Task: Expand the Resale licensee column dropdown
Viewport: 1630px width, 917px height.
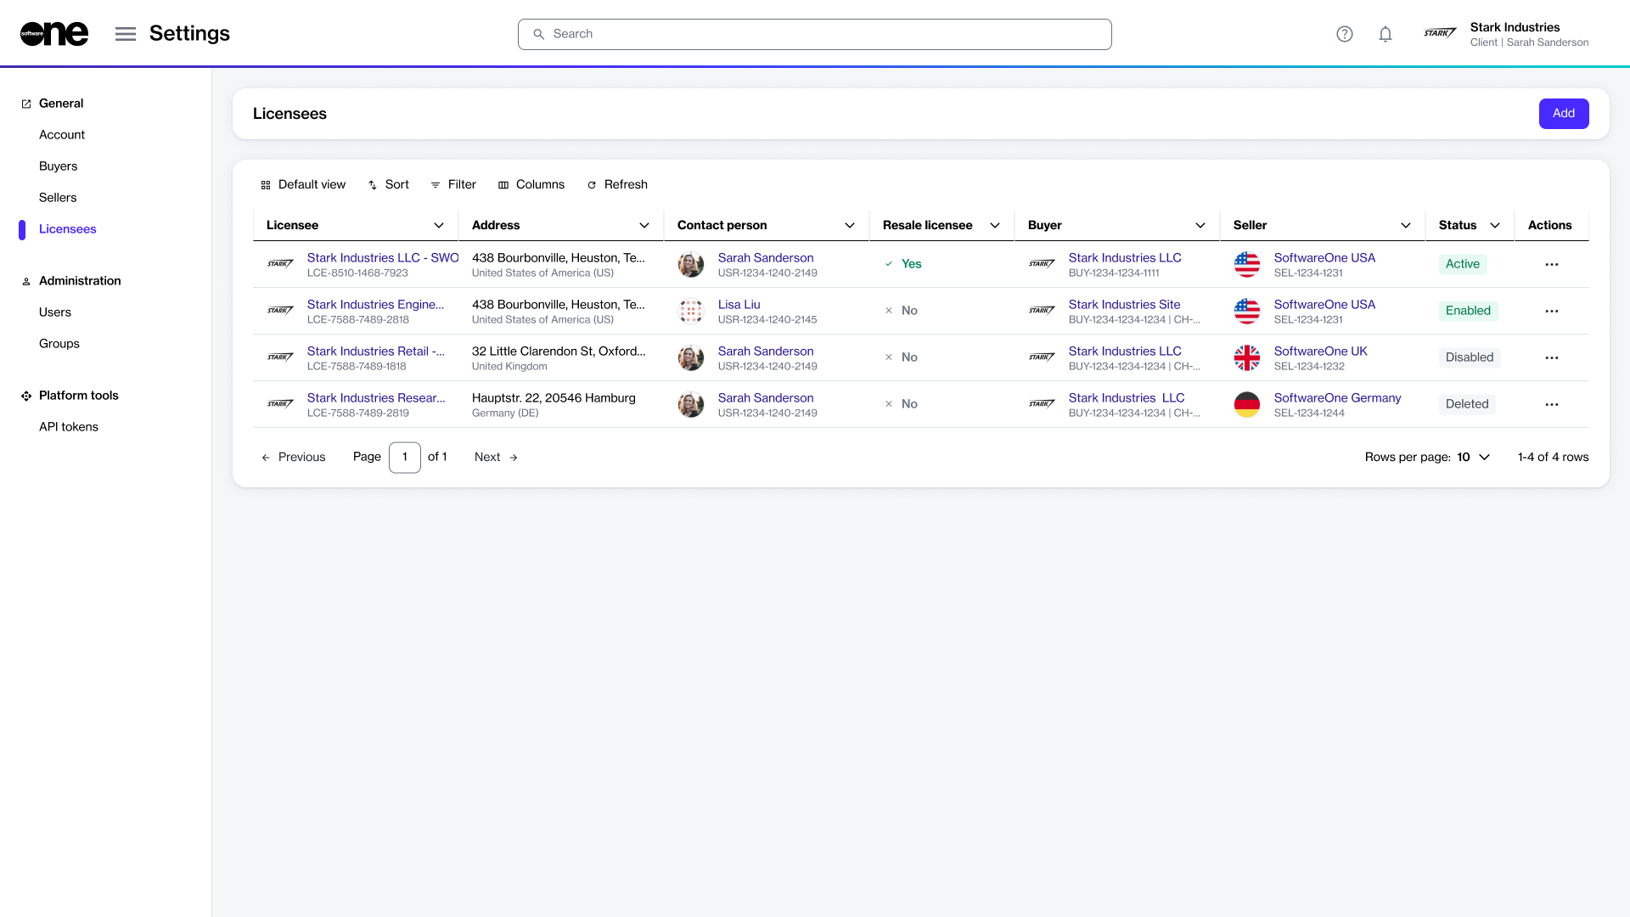Action: (x=995, y=225)
